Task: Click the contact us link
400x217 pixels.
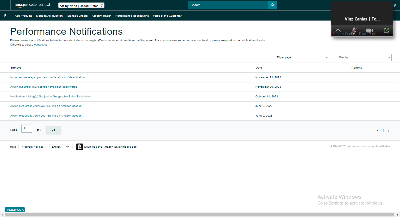Action: 41,45
